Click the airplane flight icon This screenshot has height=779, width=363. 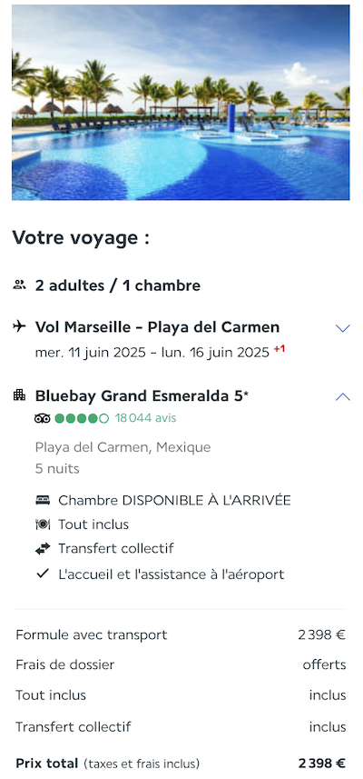(19, 327)
